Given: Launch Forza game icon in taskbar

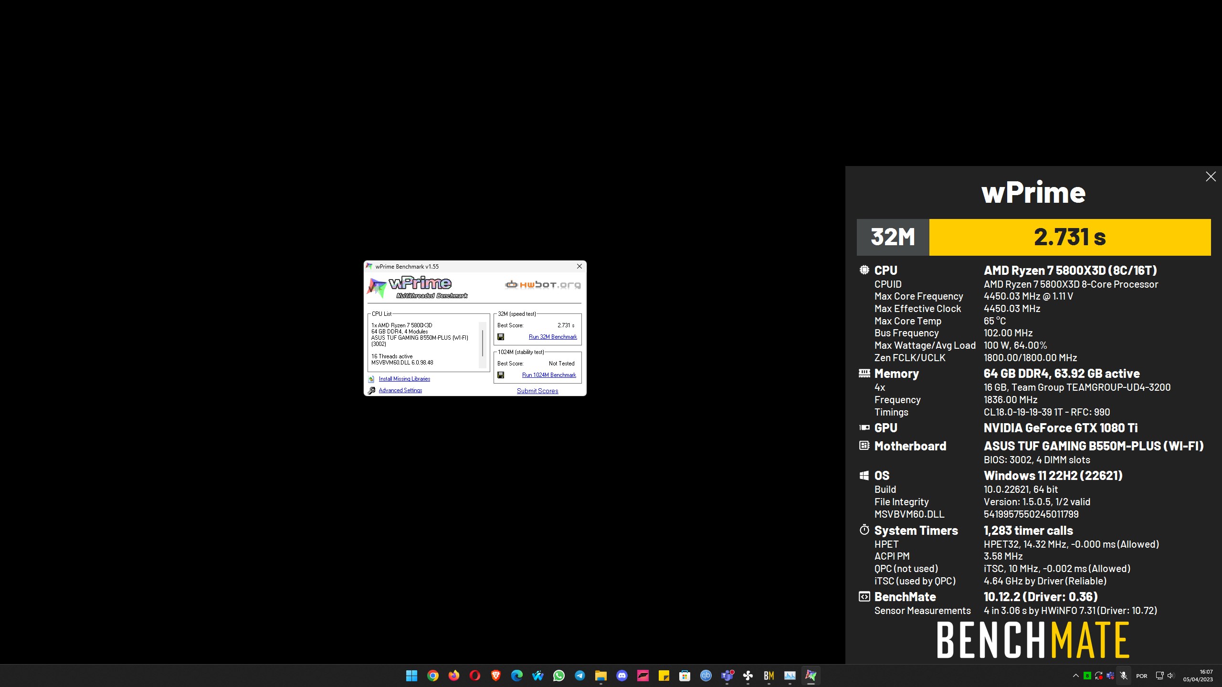Looking at the screenshot, I should click(x=643, y=676).
